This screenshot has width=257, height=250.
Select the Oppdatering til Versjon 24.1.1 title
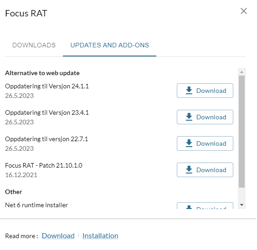pos(47,86)
